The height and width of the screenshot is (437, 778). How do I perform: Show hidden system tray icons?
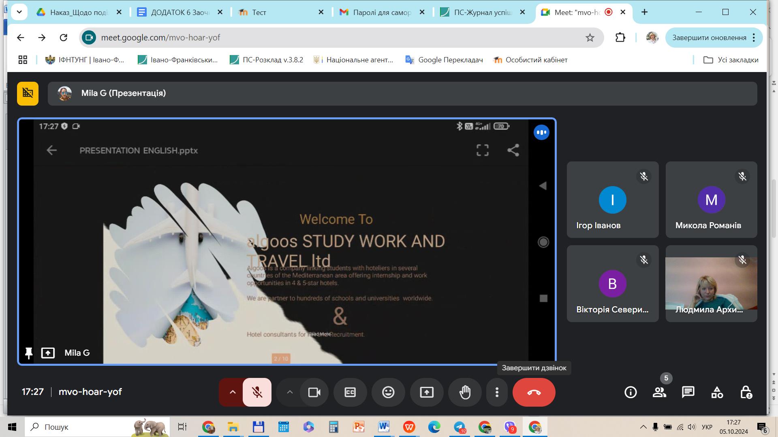[x=643, y=427]
